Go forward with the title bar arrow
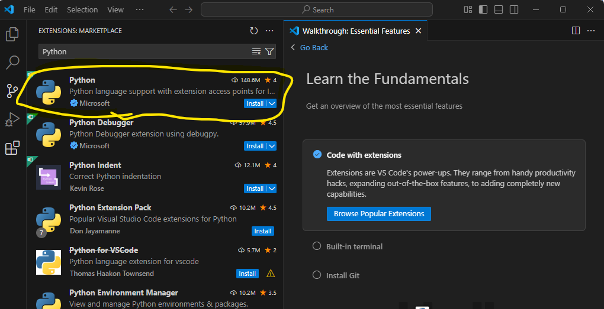Image resolution: width=604 pixels, height=309 pixels. pyautogui.click(x=189, y=9)
